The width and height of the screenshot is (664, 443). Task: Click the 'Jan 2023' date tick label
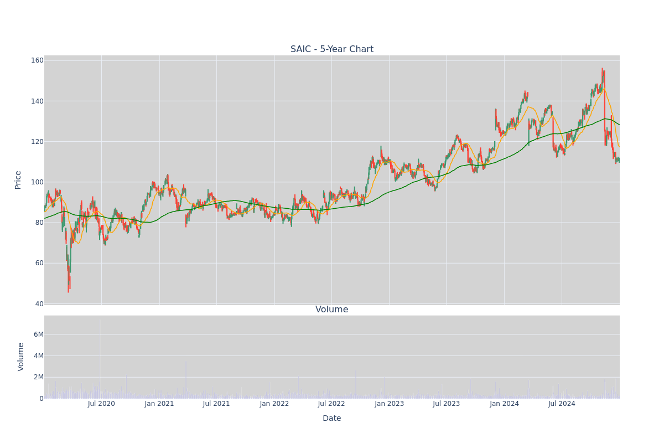[390, 404]
